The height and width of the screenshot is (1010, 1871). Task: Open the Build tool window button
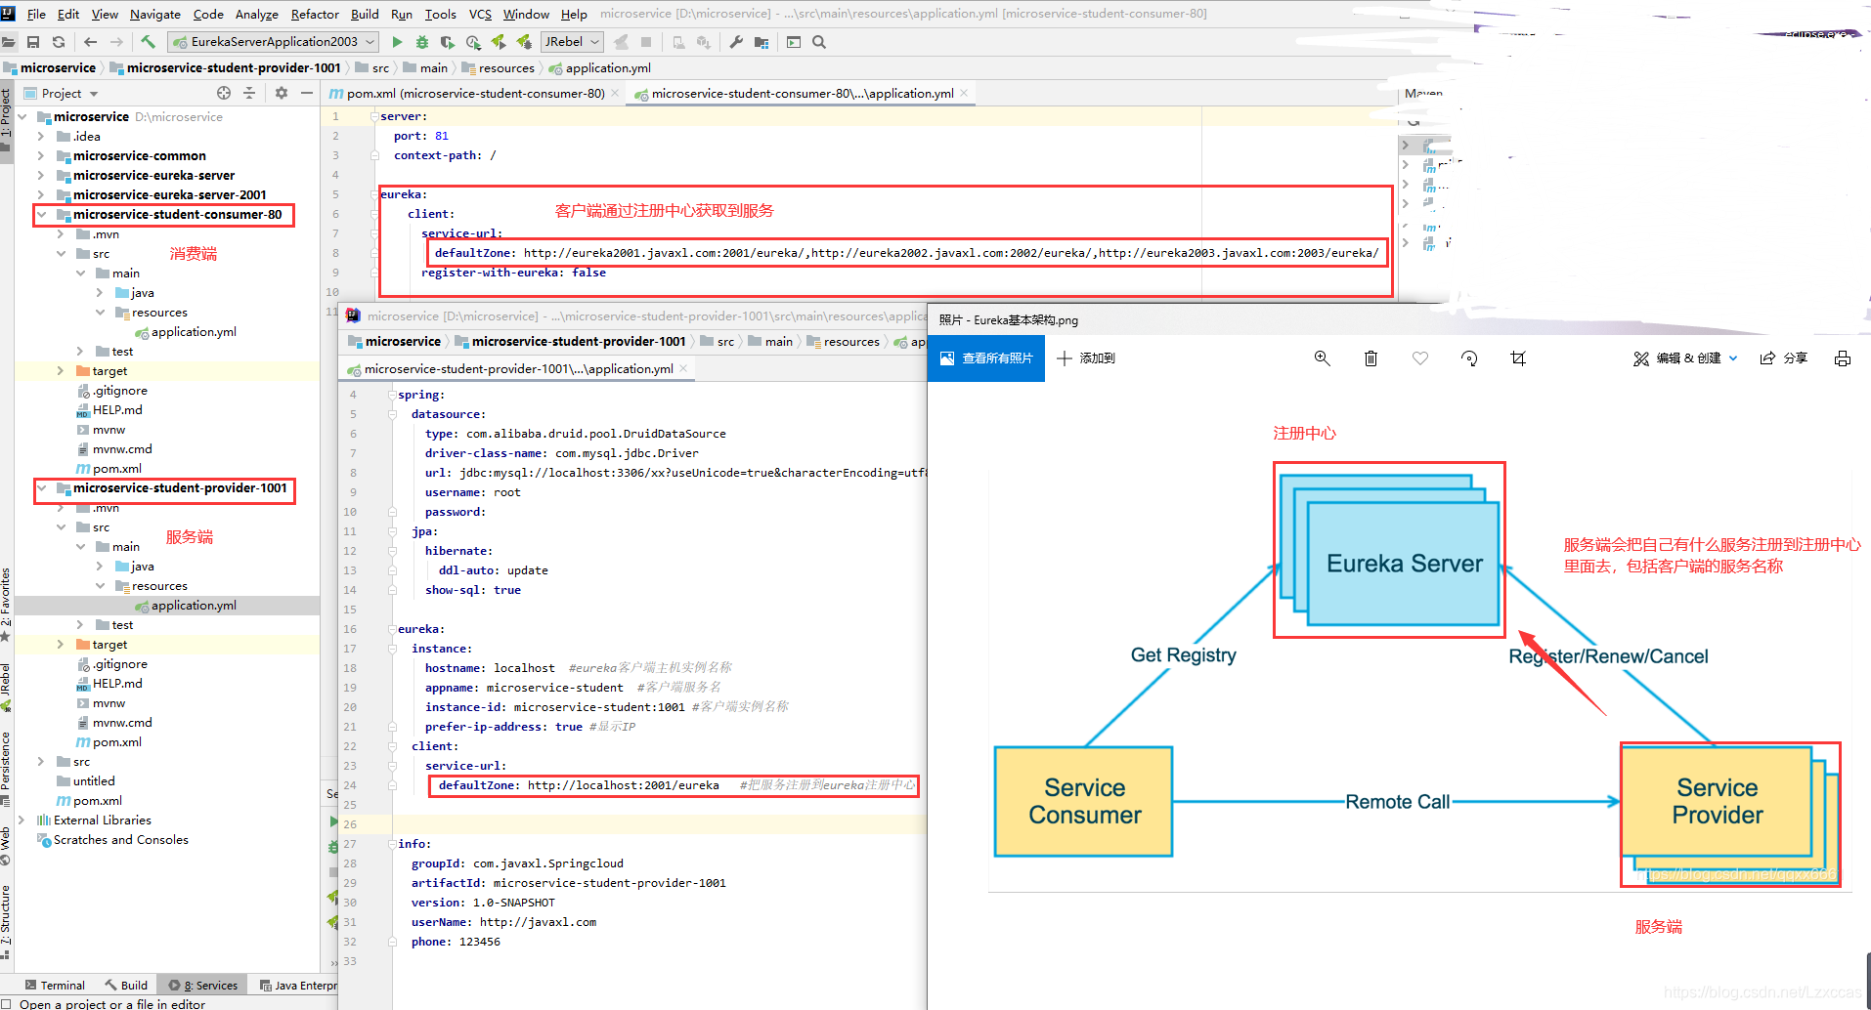(x=126, y=985)
